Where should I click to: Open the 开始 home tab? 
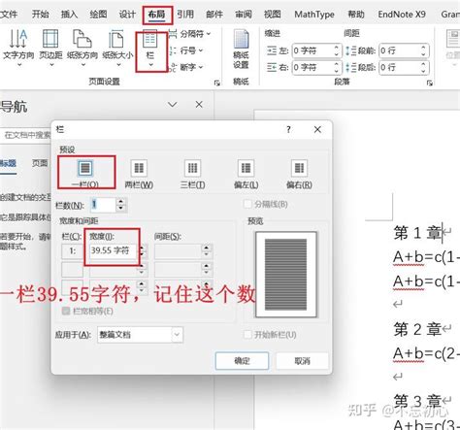[41, 14]
